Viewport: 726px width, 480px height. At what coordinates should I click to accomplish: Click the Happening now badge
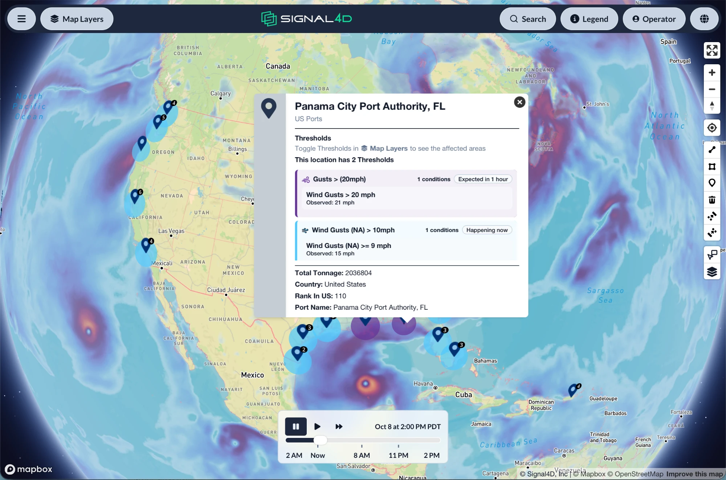click(x=487, y=230)
